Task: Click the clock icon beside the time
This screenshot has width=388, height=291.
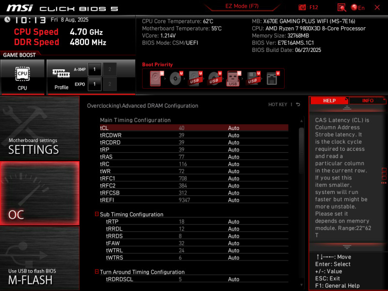Action: (7, 19)
